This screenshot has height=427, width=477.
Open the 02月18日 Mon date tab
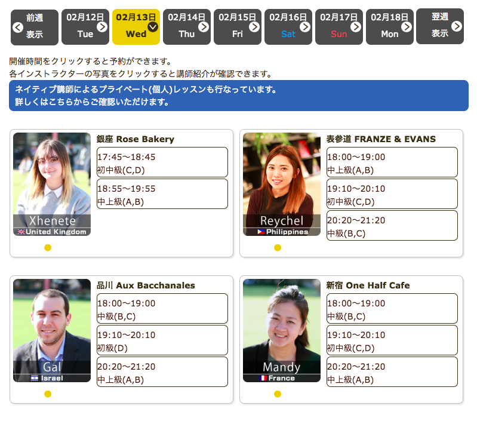[389, 27]
